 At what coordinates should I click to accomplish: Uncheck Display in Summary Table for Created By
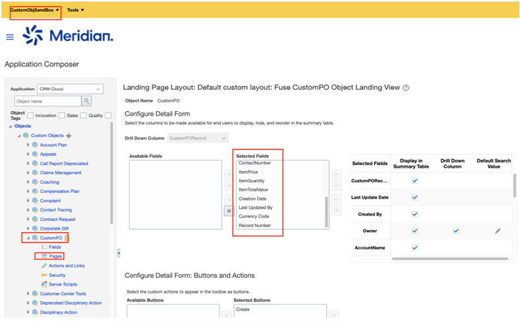tap(415, 214)
